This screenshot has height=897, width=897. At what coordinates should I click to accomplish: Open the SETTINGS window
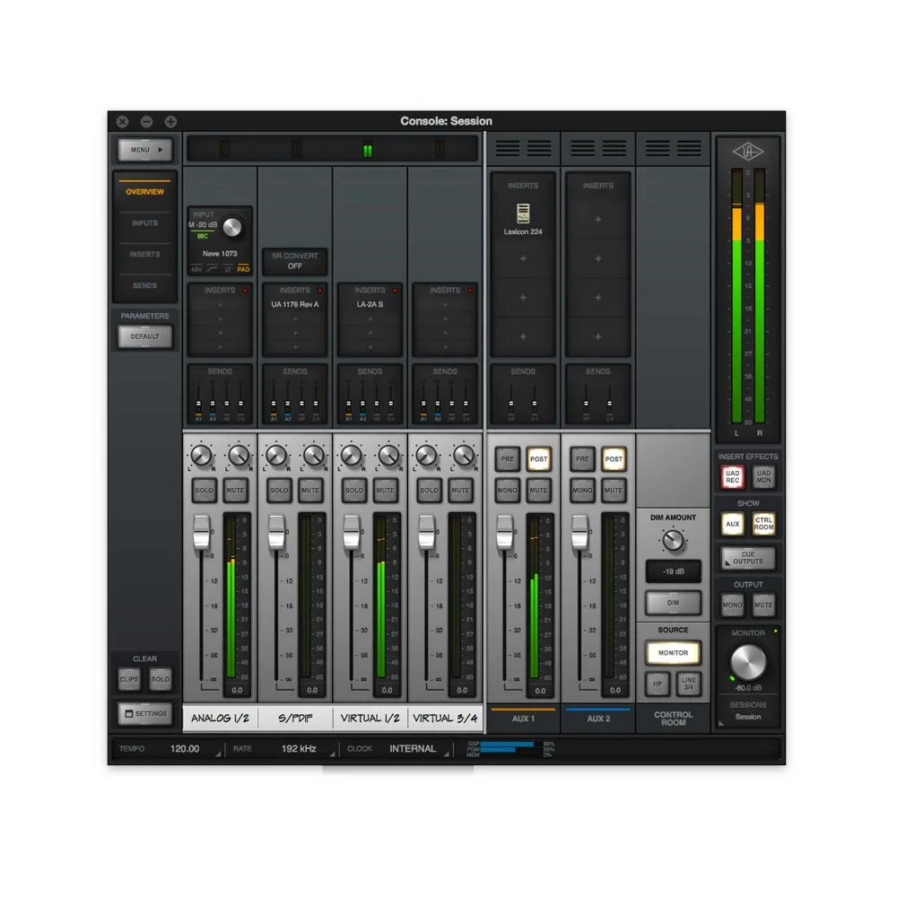[144, 714]
